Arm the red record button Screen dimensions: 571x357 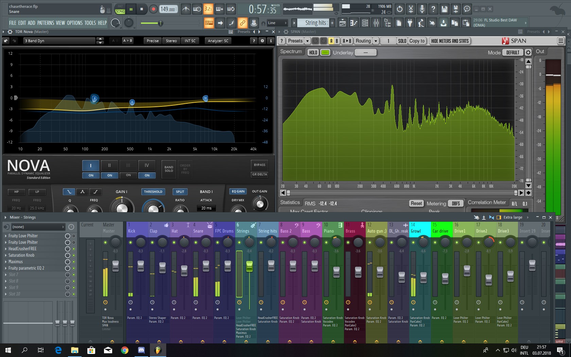tap(153, 9)
